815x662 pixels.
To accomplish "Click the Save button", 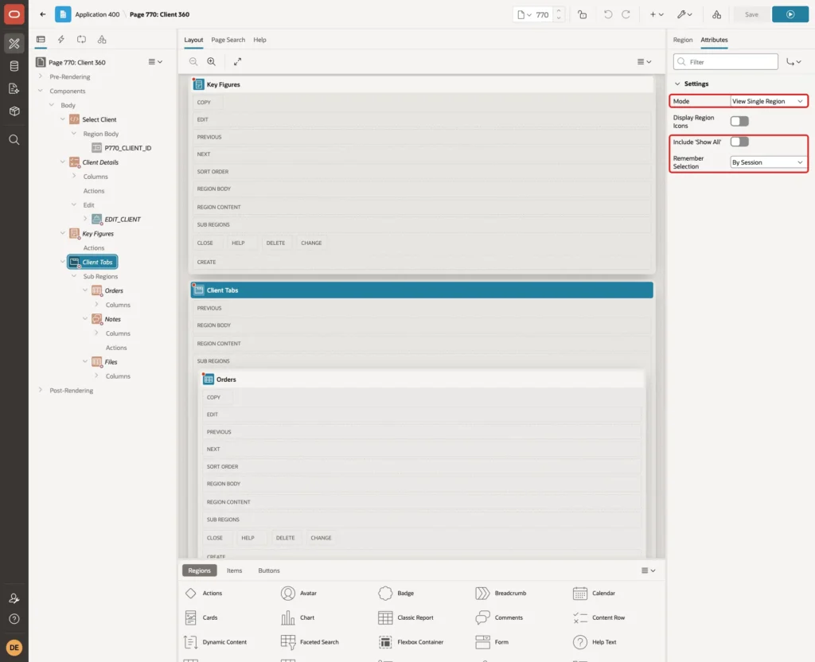I will tap(751, 14).
